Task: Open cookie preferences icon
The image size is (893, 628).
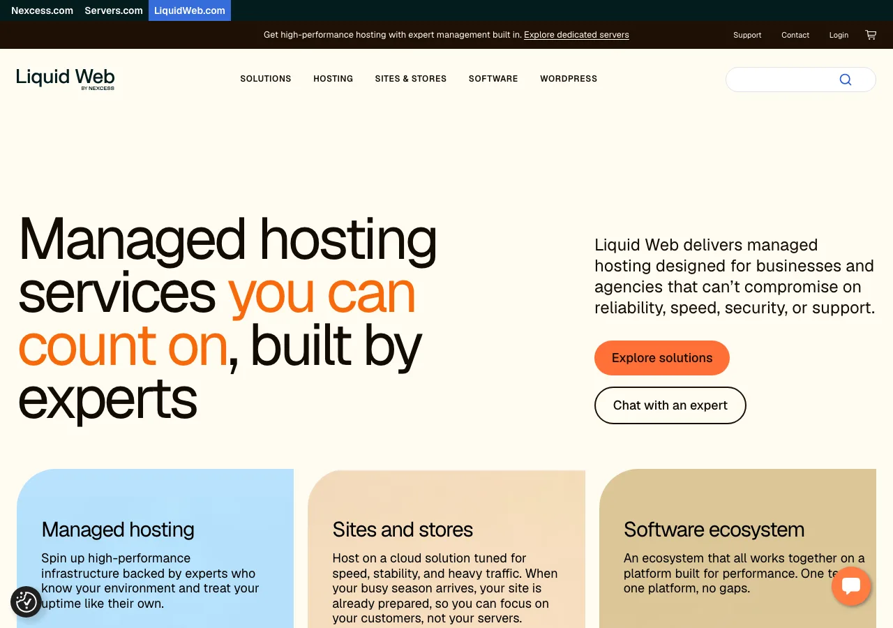Action: tap(27, 601)
